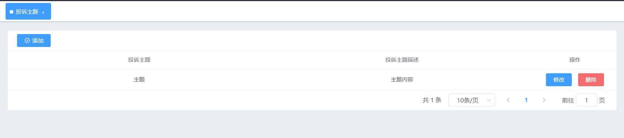Image resolution: width=624 pixels, height=138 pixels.
Task: Click the 投诉主题描述 column header
Action: coord(402,60)
